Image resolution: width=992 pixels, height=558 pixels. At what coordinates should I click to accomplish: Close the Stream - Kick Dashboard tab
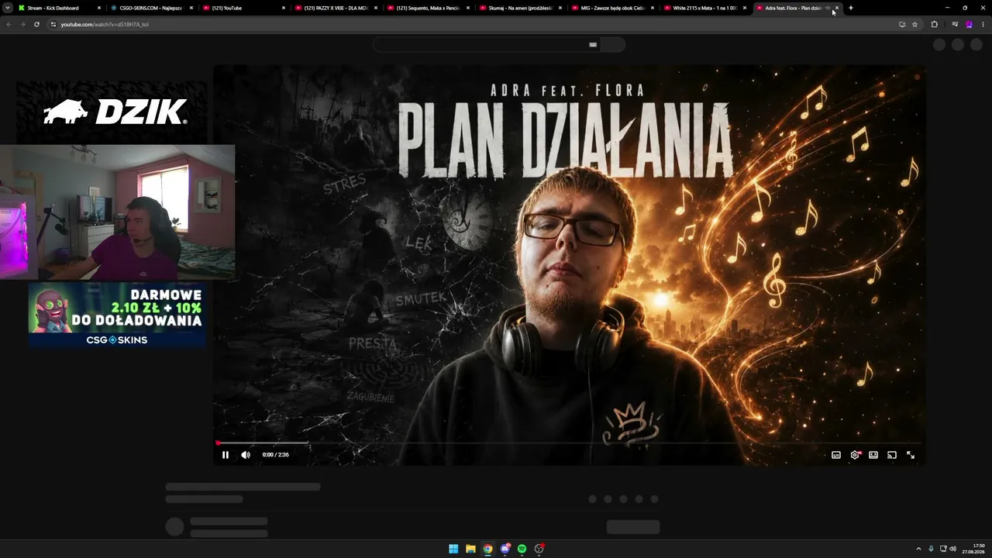(99, 8)
